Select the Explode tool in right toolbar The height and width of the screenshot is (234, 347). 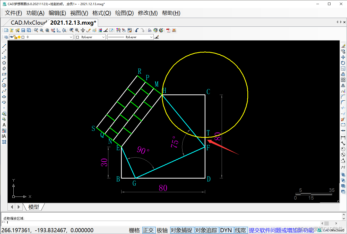343,119
